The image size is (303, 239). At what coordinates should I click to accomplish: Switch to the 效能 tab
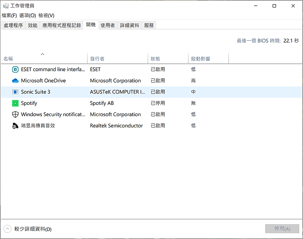(x=32, y=25)
